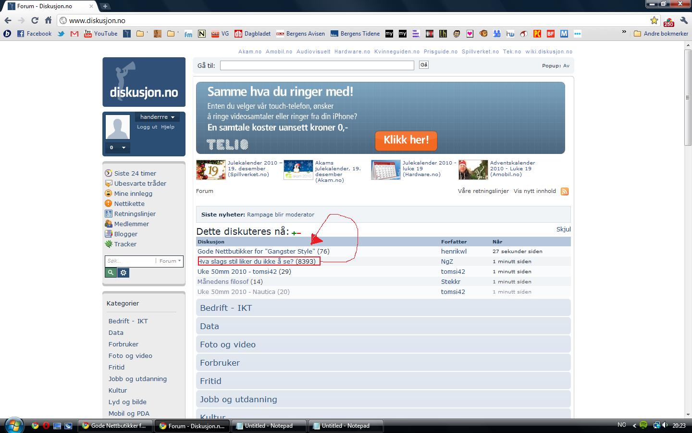Click the orange RSS feed icon
The width and height of the screenshot is (692, 433).
tap(565, 191)
